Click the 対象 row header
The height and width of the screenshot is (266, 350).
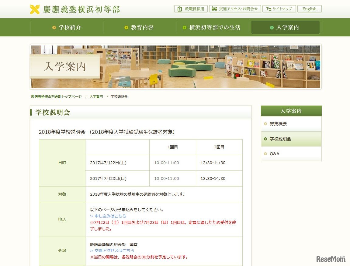coord(62,194)
